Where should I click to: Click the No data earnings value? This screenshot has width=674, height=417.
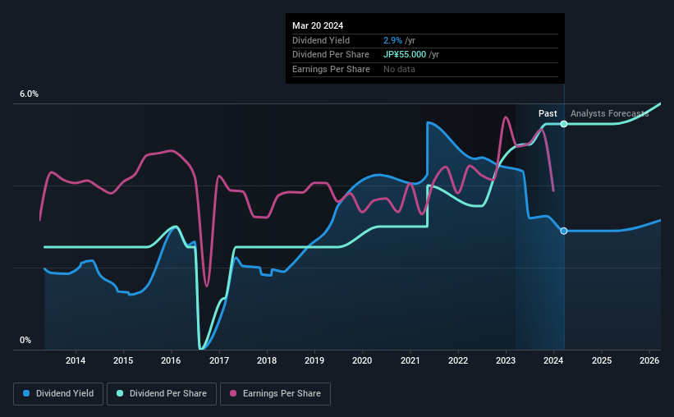pyautogui.click(x=399, y=69)
